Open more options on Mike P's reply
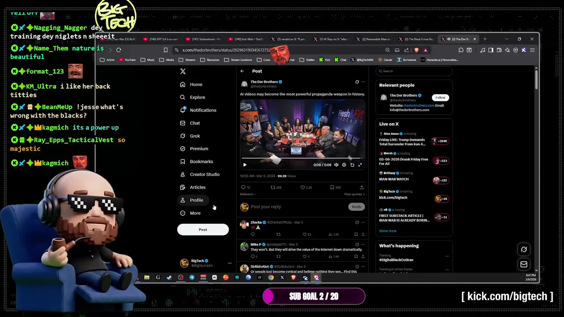Image resolution: width=564 pixels, height=317 pixels. click(363, 244)
